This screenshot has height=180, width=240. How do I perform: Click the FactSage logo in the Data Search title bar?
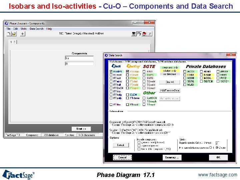point(106,55)
